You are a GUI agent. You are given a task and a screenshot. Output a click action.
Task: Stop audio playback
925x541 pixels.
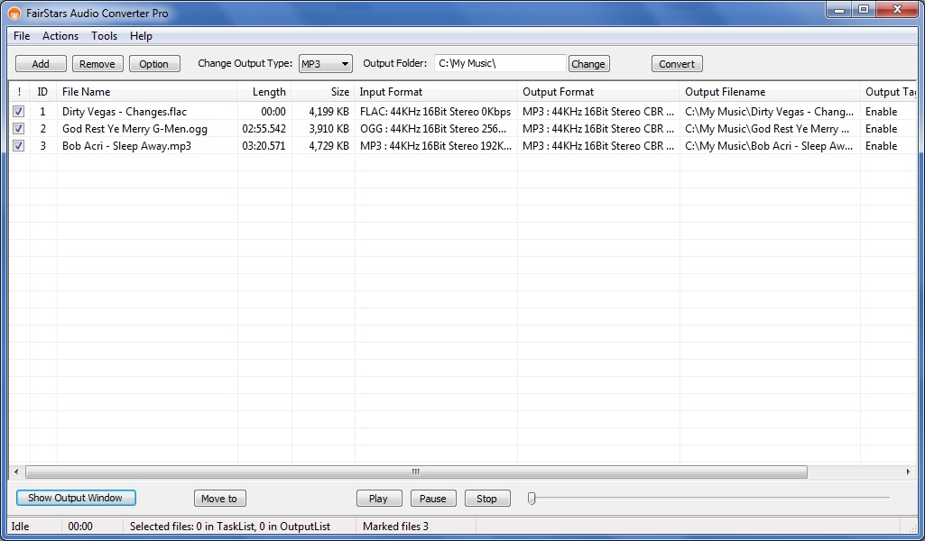pyautogui.click(x=487, y=499)
